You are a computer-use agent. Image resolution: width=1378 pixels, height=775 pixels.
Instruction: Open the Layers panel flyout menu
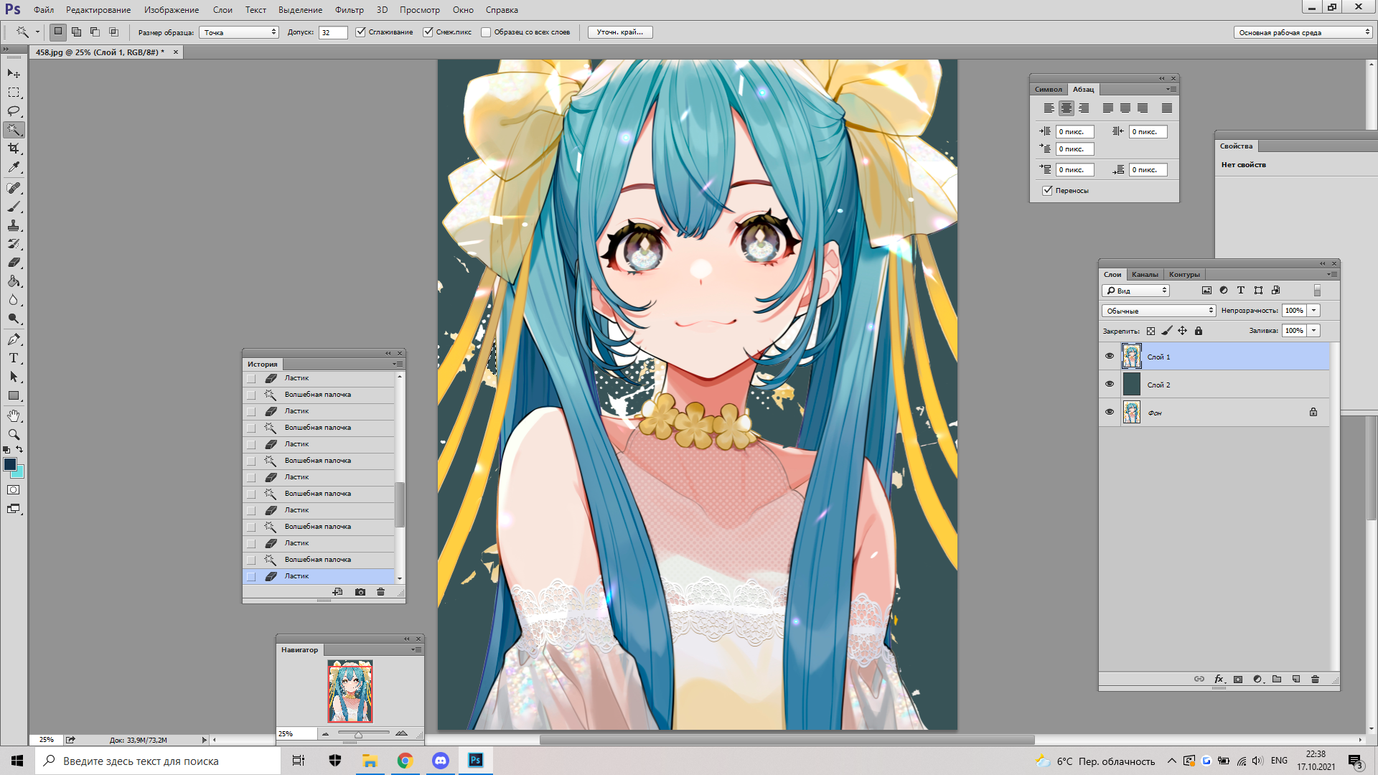pos(1332,275)
